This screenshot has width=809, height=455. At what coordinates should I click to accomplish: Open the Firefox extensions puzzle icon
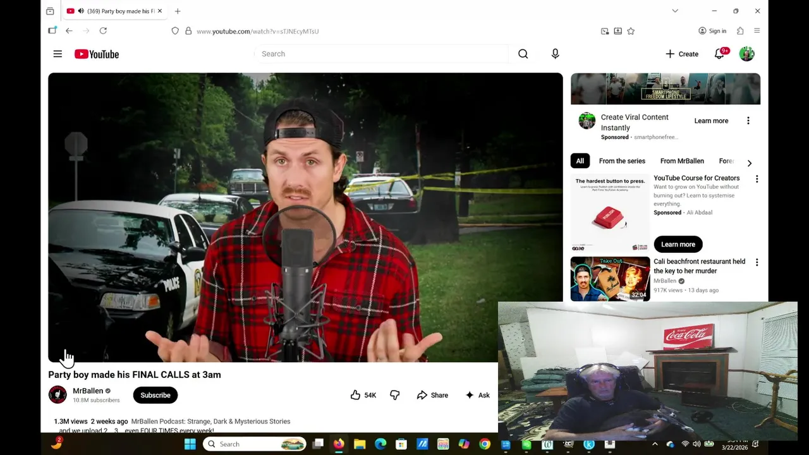[x=740, y=31]
